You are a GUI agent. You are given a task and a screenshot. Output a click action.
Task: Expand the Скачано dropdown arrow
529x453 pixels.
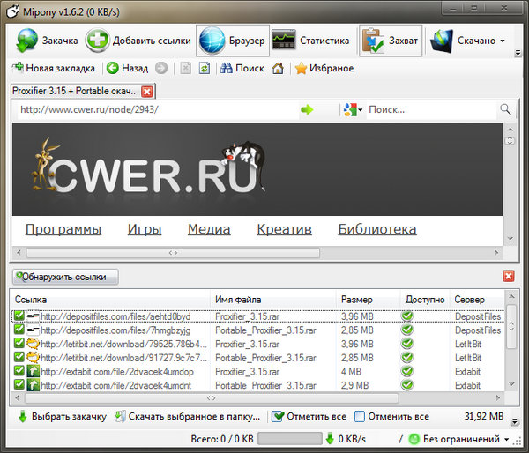[503, 41]
